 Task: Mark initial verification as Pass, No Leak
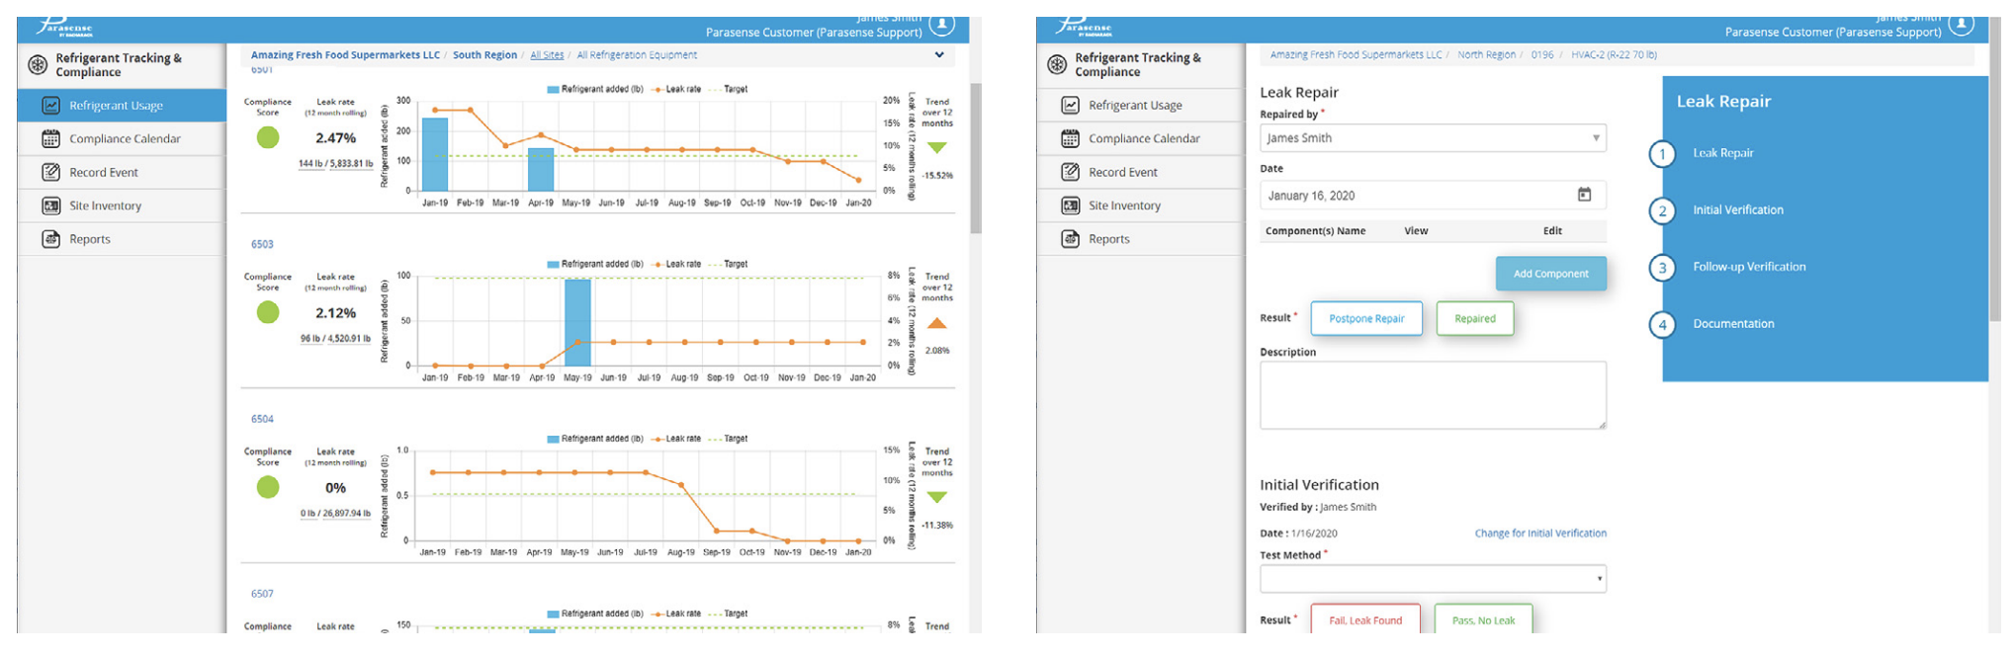(x=1482, y=619)
